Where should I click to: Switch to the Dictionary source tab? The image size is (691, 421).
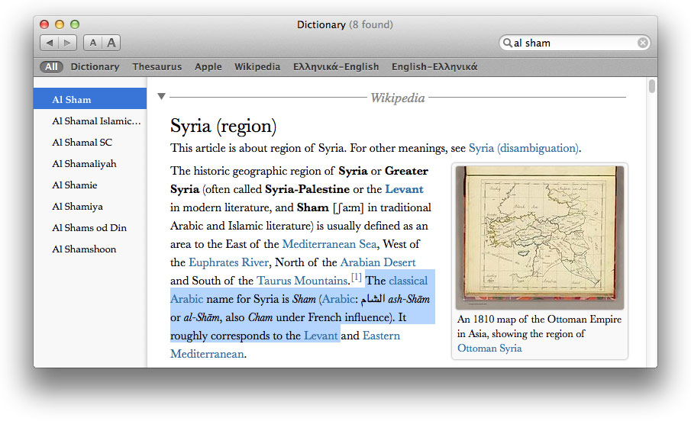click(x=95, y=66)
